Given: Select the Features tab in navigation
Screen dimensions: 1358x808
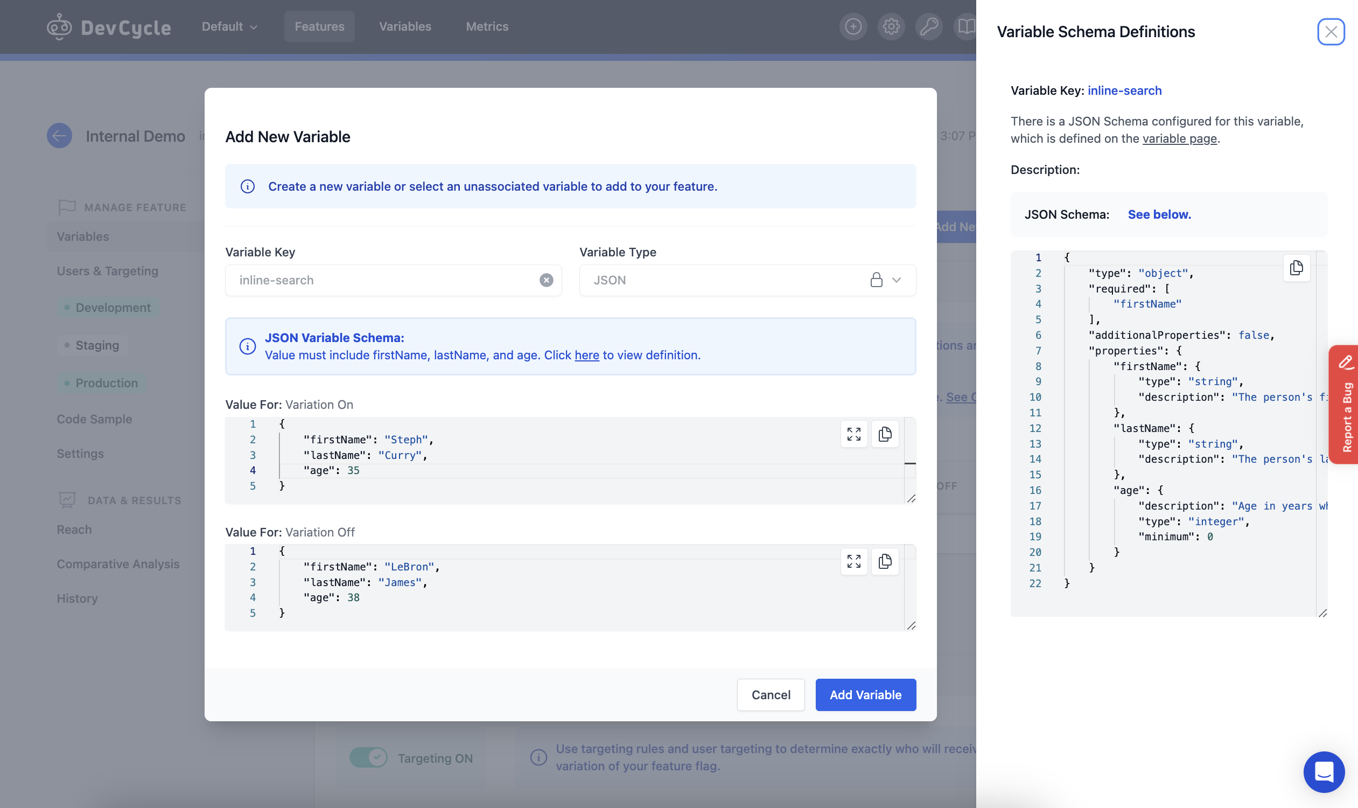Looking at the screenshot, I should pyautogui.click(x=319, y=26).
